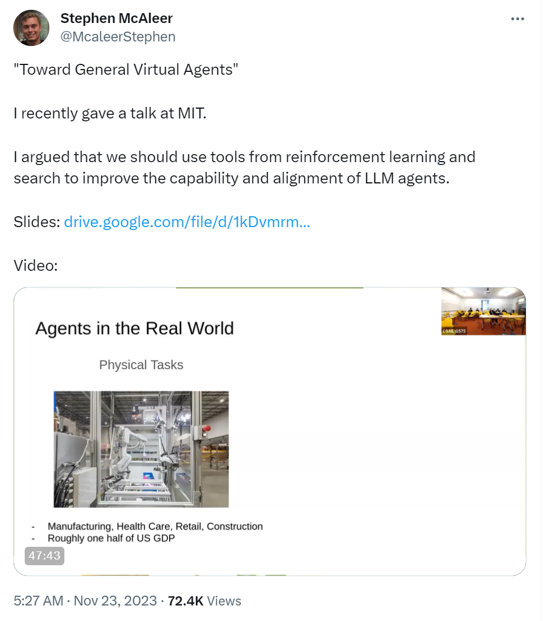The height and width of the screenshot is (621, 550).
Task: Click Stephen McAleer's profile avatar
Action: 31,28
